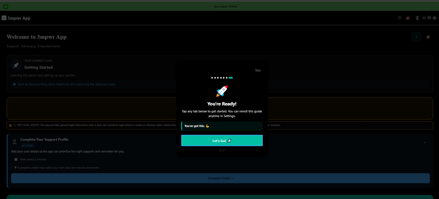
Task: Click the '7 / 7' step counter
Action: pyautogui.click(x=222, y=151)
